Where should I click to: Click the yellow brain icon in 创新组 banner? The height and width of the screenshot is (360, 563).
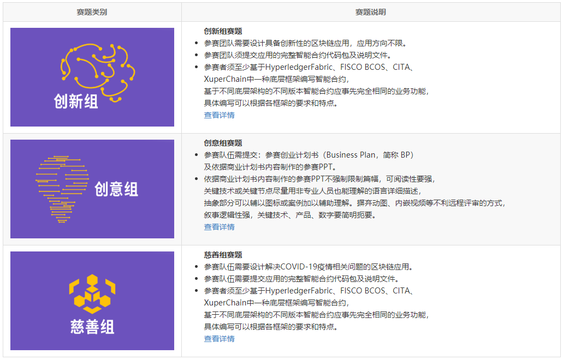[98, 73]
